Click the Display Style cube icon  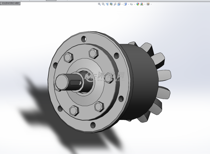[125, 4]
